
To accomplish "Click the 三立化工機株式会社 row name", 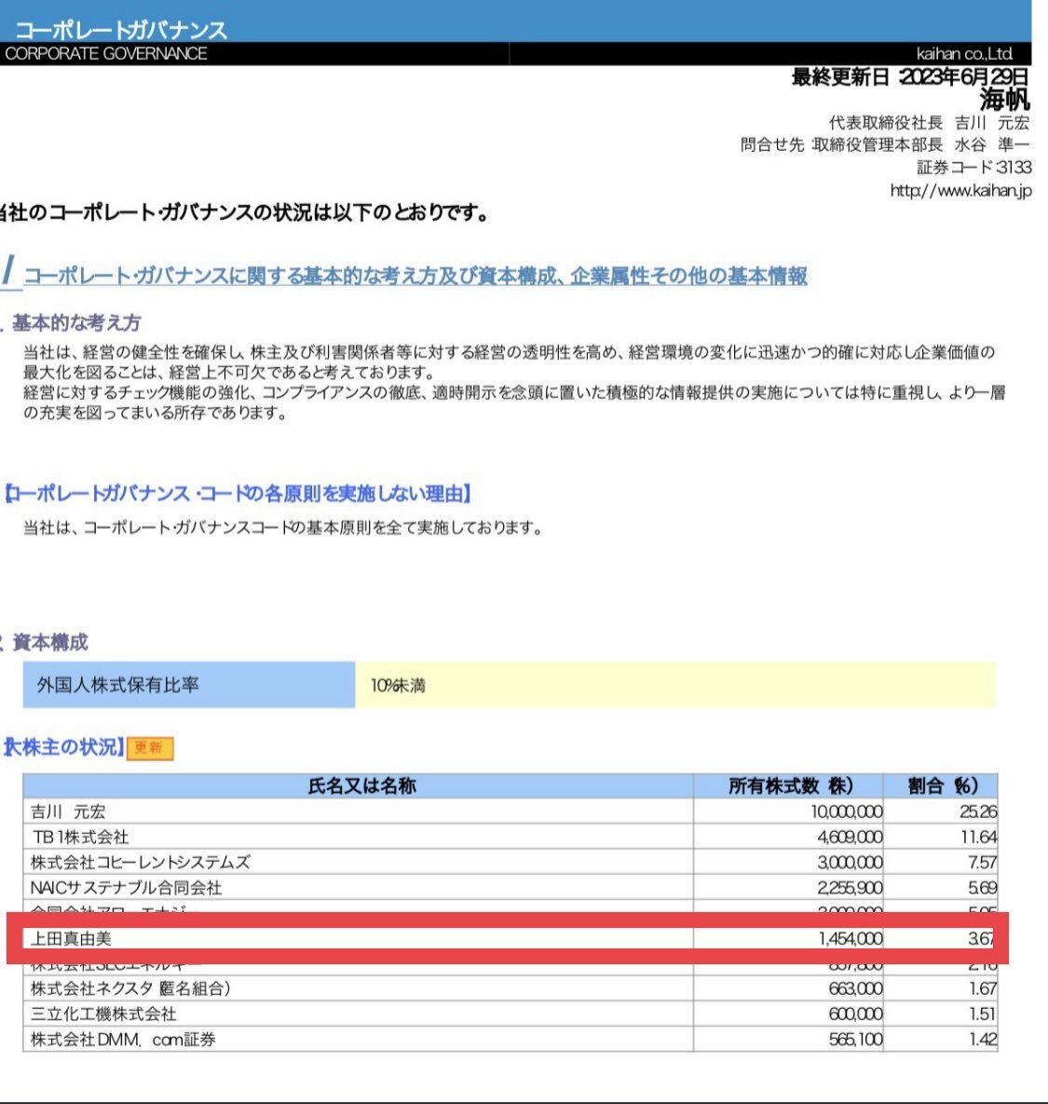I will pos(103,1014).
